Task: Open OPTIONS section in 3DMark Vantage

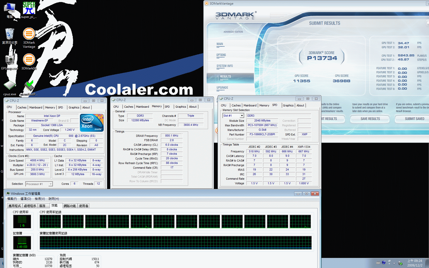Action: (221, 55)
